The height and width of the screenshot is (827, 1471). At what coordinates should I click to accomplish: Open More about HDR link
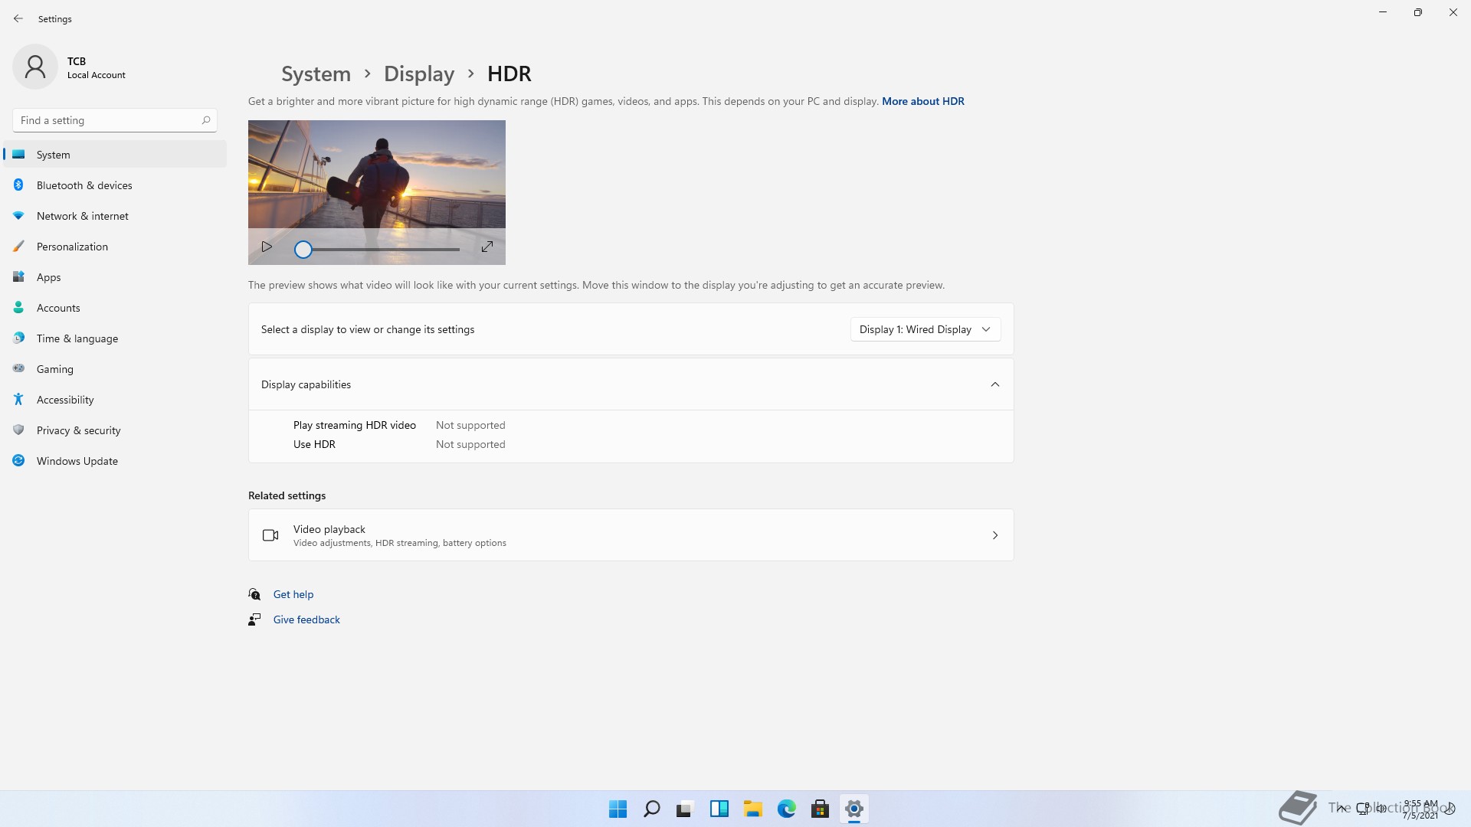[x=923, y=101]
